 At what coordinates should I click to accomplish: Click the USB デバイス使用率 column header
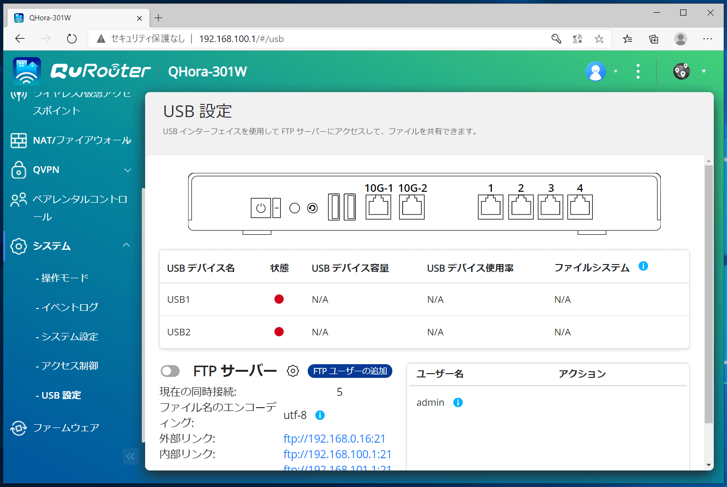(470, 268)
